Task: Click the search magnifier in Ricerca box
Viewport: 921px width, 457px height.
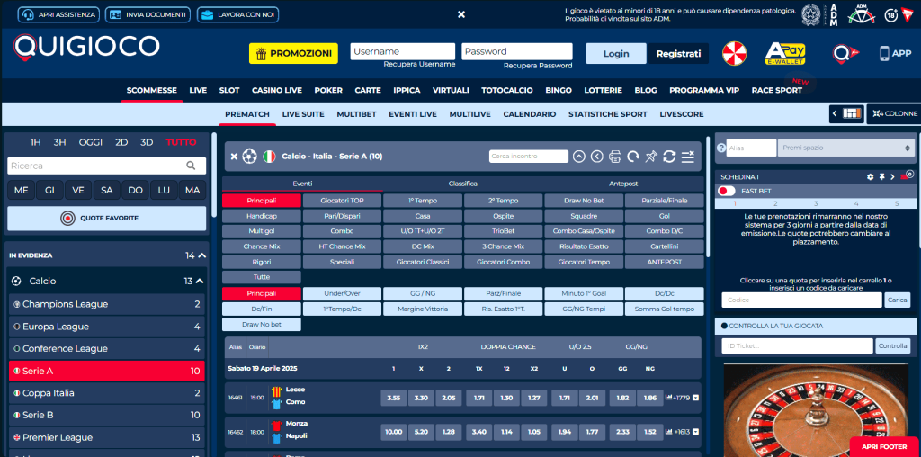Action: coord(191,166)
